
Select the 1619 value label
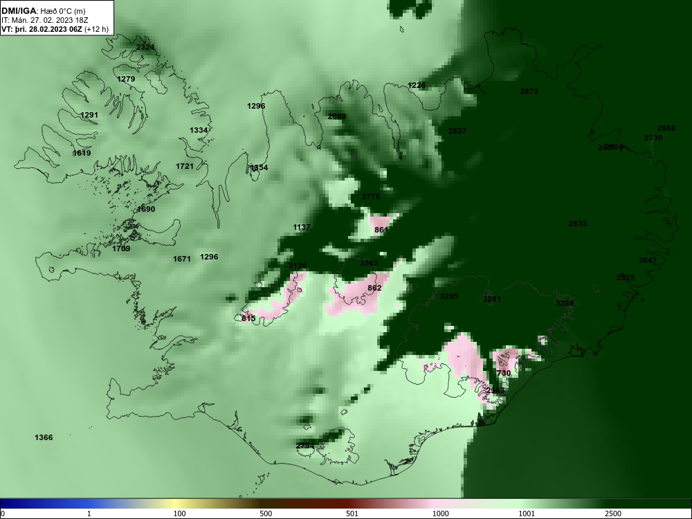click(x=82, y=153)
